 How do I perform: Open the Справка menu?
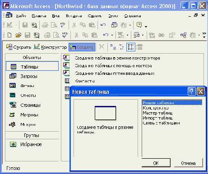click(133, 16)
